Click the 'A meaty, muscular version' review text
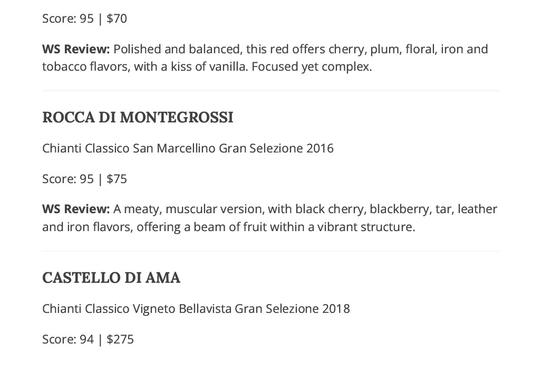Image resolution: width=540 pixels, height=382 pixels. coord(189,209)
